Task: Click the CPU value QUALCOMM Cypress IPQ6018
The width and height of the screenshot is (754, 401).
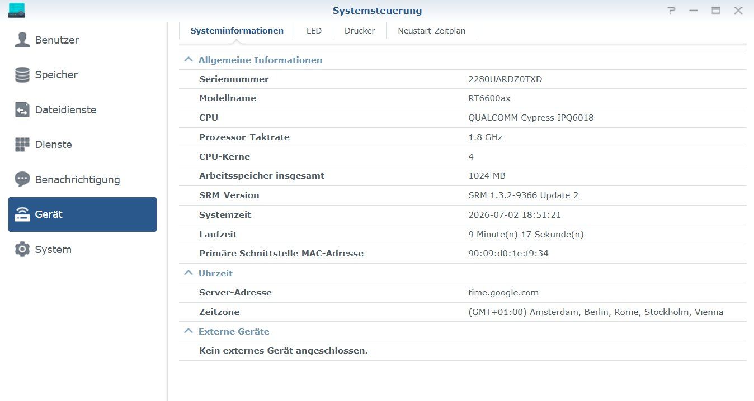Action: (531, 118)
